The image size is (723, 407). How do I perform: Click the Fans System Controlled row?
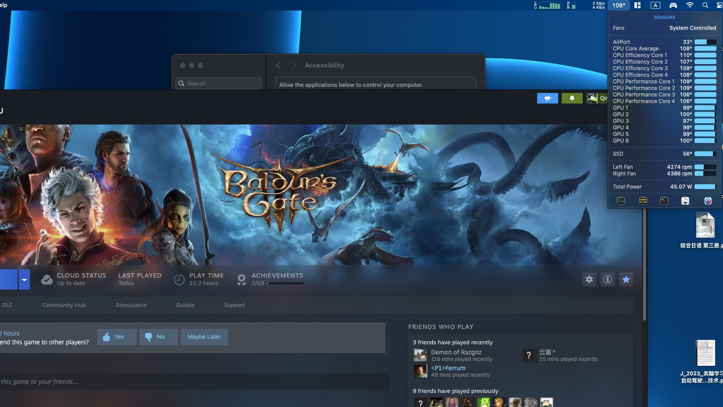[x=664, y=28]
